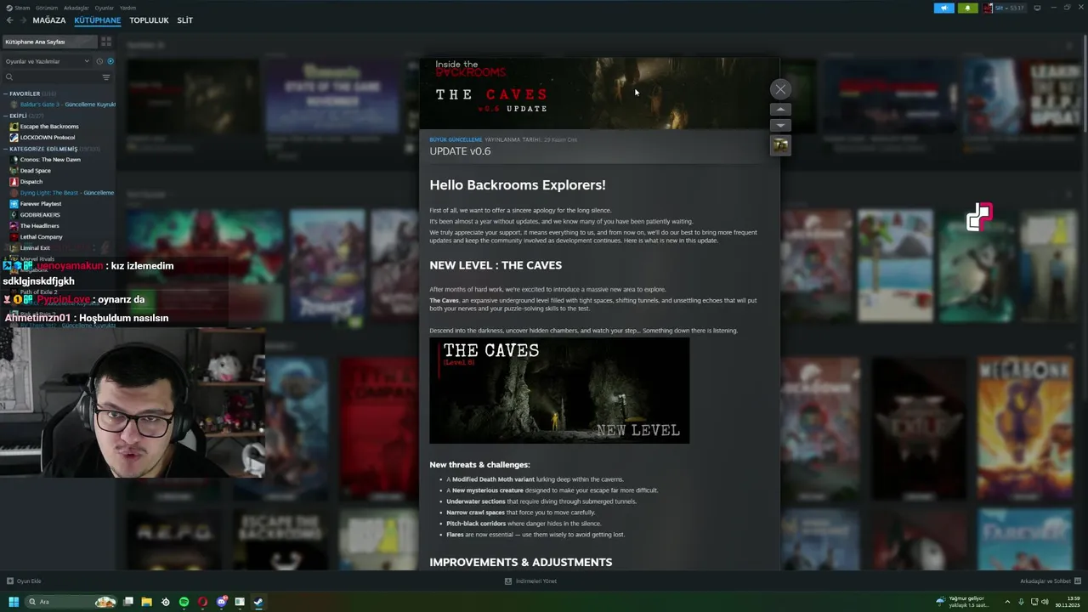Image resolution: width=1088 pixels, height=612 pixels.
Task: Click Oyun Ekle at bottom left
Action: (24, 581)
